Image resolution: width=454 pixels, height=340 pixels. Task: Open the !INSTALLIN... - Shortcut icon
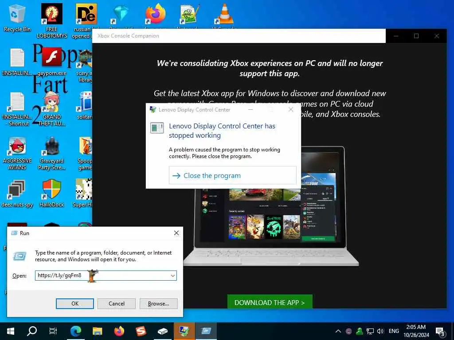tap(17, 109)
